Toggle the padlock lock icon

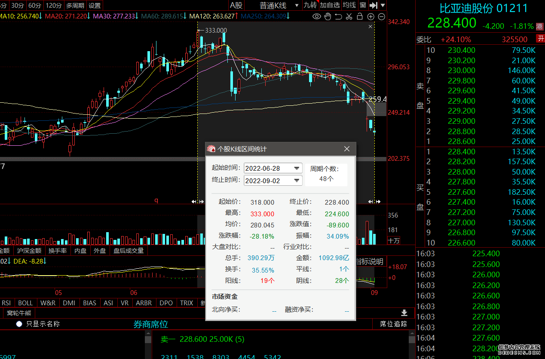360,17
